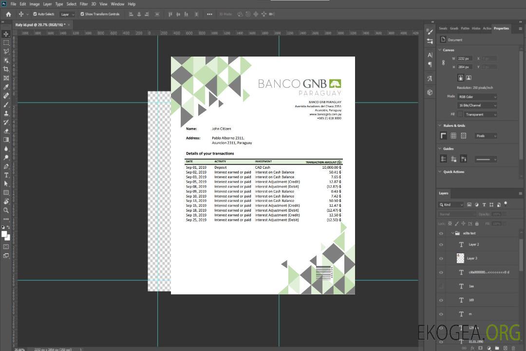Open the Image menu
This screenshot has height=351, width=526.
tap(34, 4)
